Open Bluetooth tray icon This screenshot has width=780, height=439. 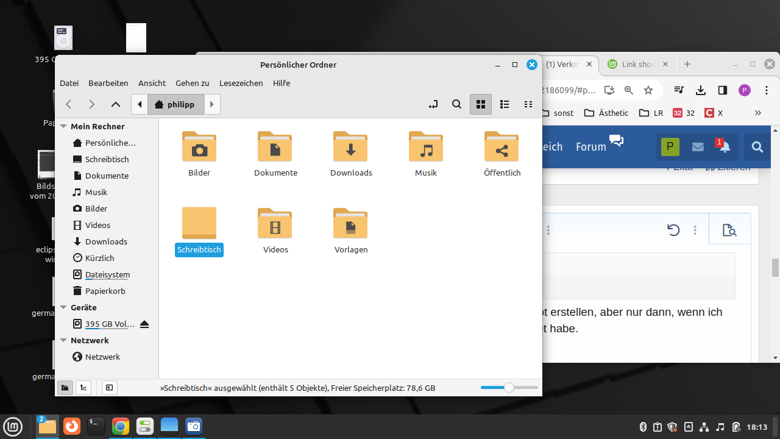pos(642,427)
